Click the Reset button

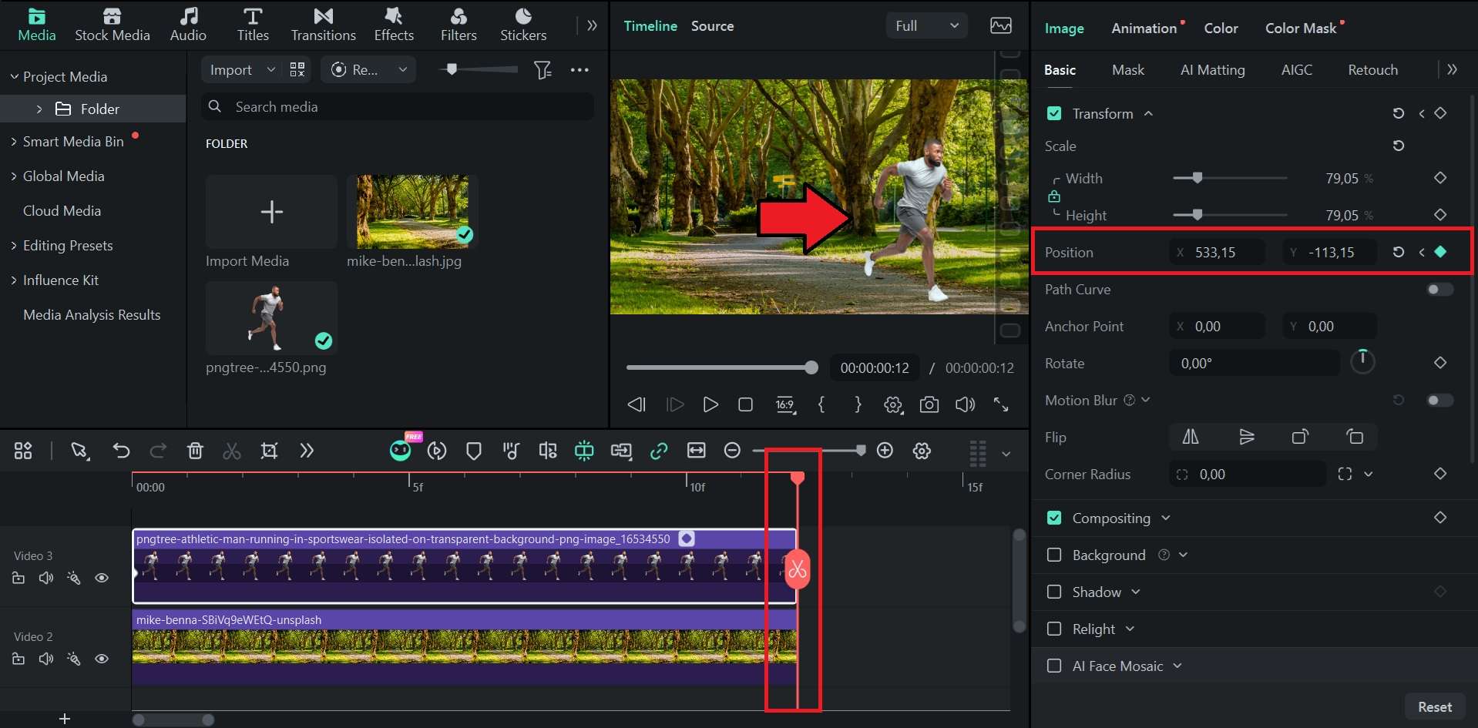(x=1434, y=706)
